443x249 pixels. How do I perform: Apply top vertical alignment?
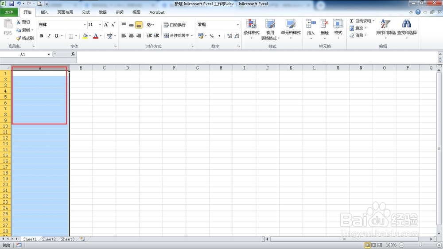coord(124,24)
